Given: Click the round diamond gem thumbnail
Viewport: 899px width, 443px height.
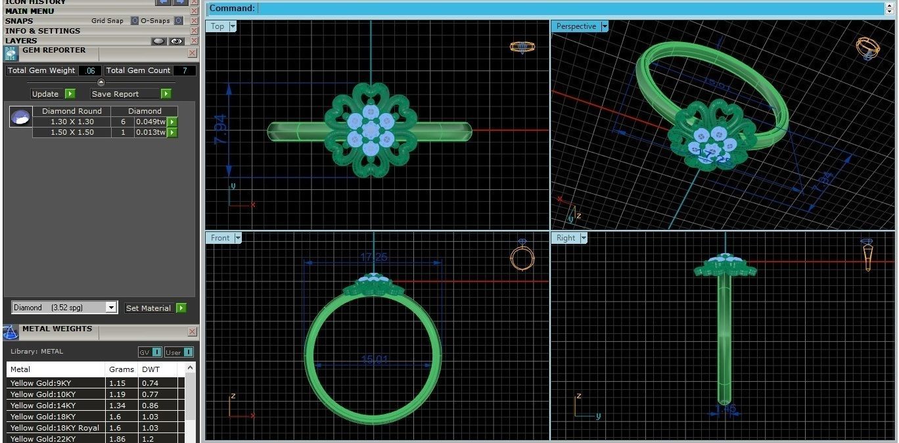Looking at the screenshot, I should 20,117.
